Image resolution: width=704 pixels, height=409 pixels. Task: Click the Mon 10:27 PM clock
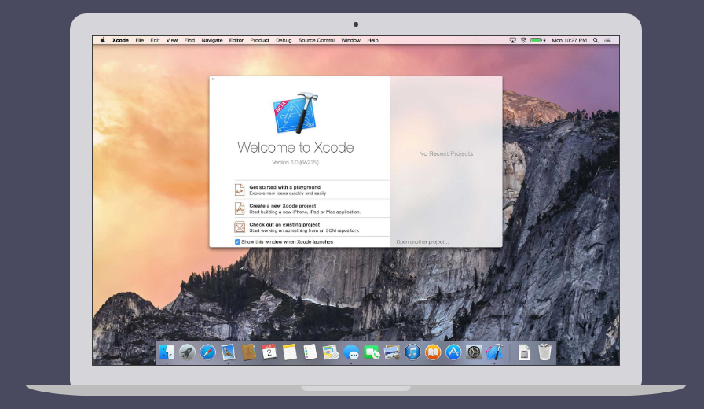[570, 40]
